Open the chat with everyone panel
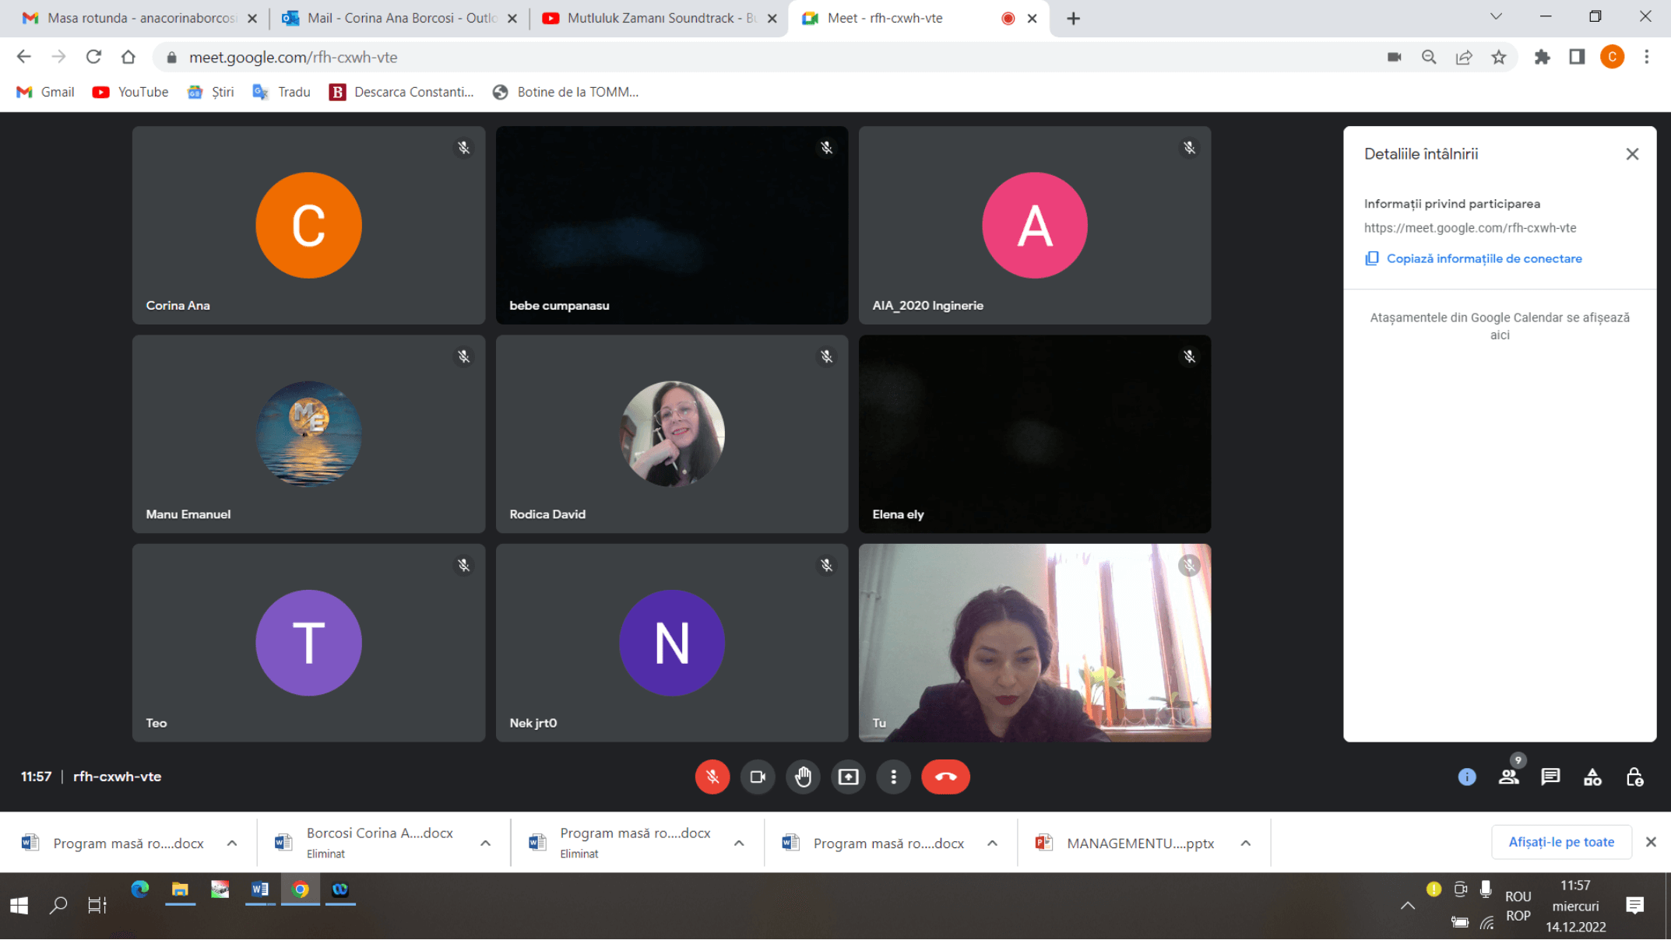Viewport: 1671px width, 940px height. point(1550,777)
